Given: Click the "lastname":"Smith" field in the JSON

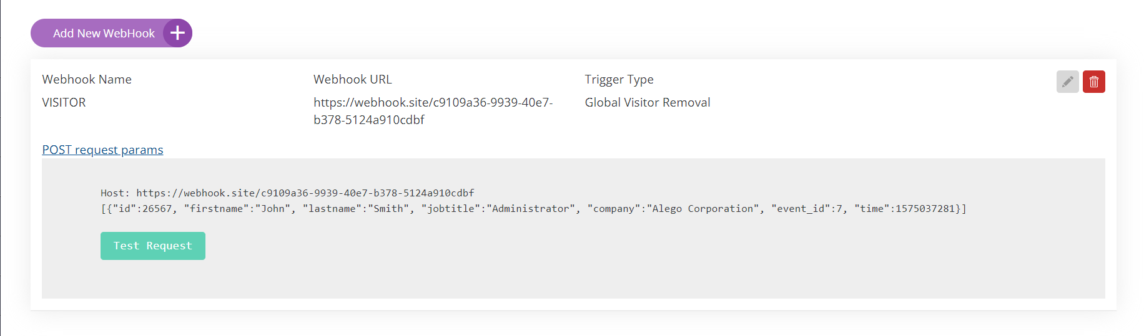Looking at the screenshot, I should coord(356,209).
